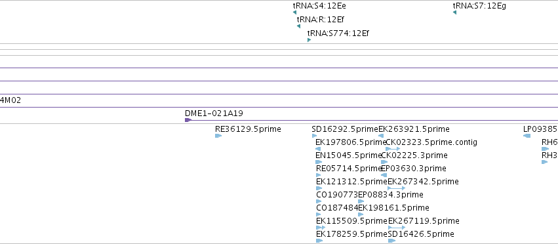Open the tRNA:S4:12Ee label
558x244 pixels.
click(x=319, y=6)
